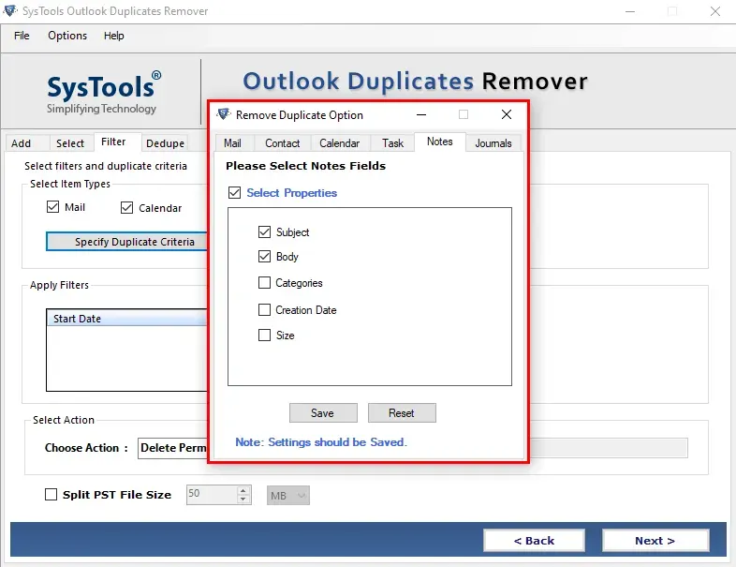Minimize the Remove Duplicate Option dialog
The image size is (736, 567).
[421, 114]
